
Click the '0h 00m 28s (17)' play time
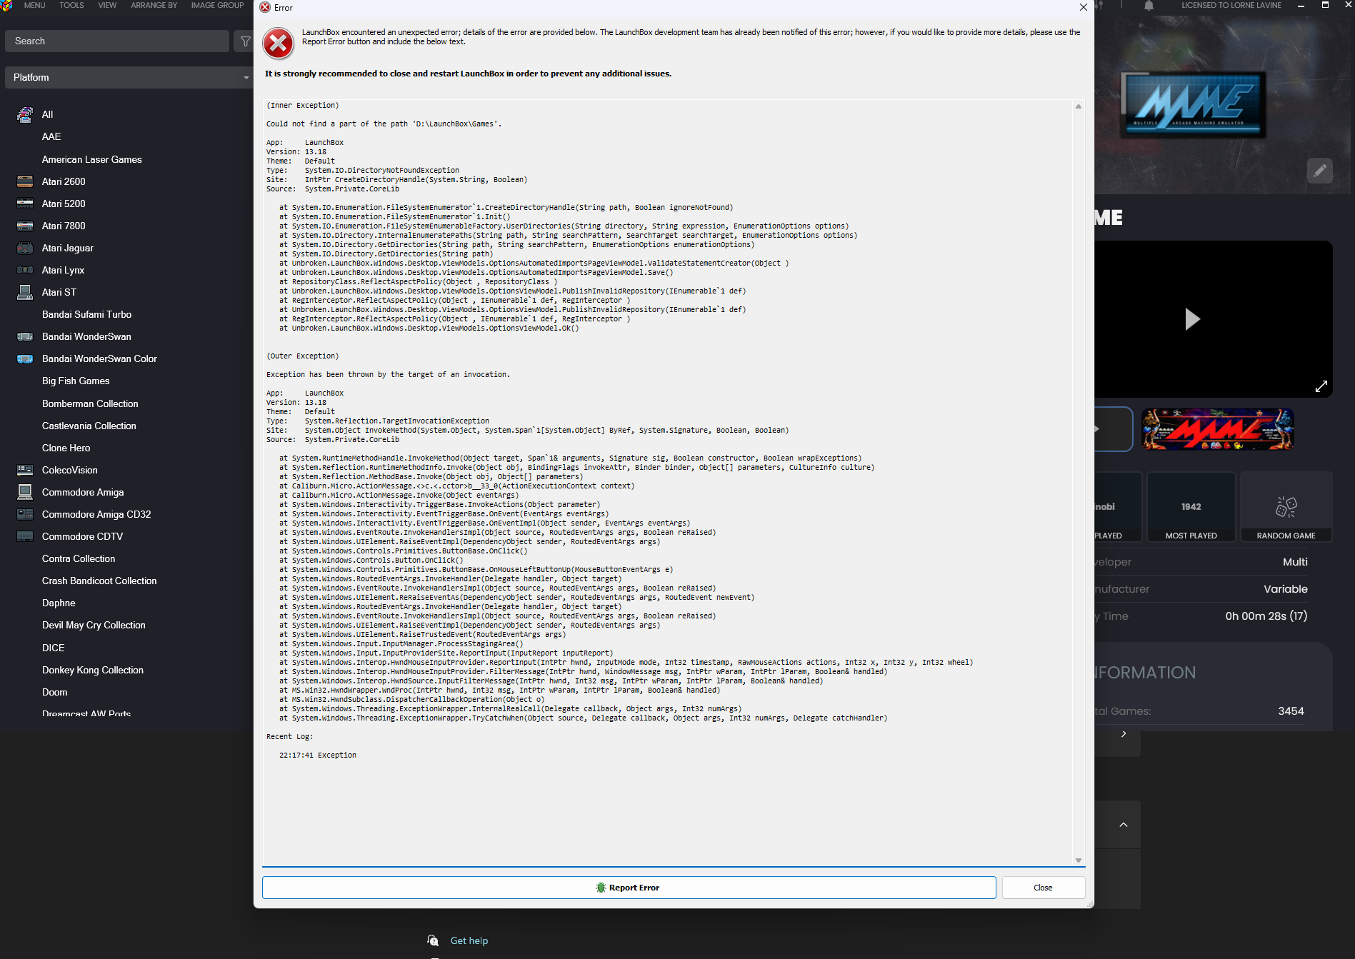click(x=1266, y=616)
